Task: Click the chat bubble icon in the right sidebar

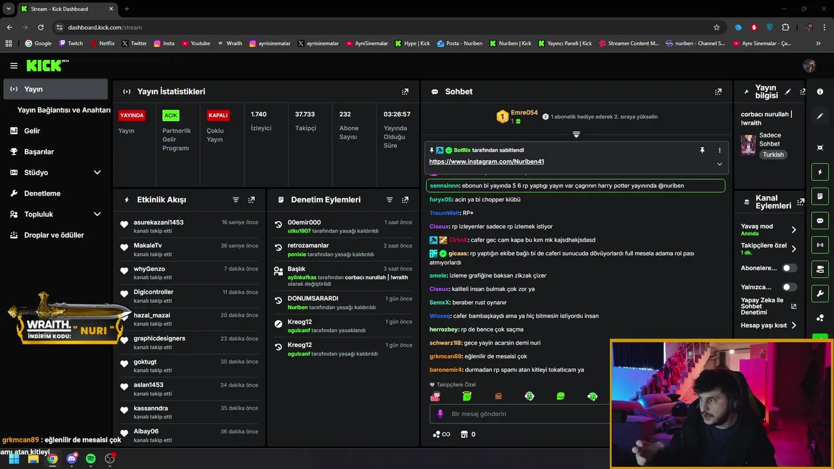Action: (x=820, y=221)
